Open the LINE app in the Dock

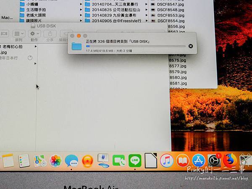[x=135, y=160]
